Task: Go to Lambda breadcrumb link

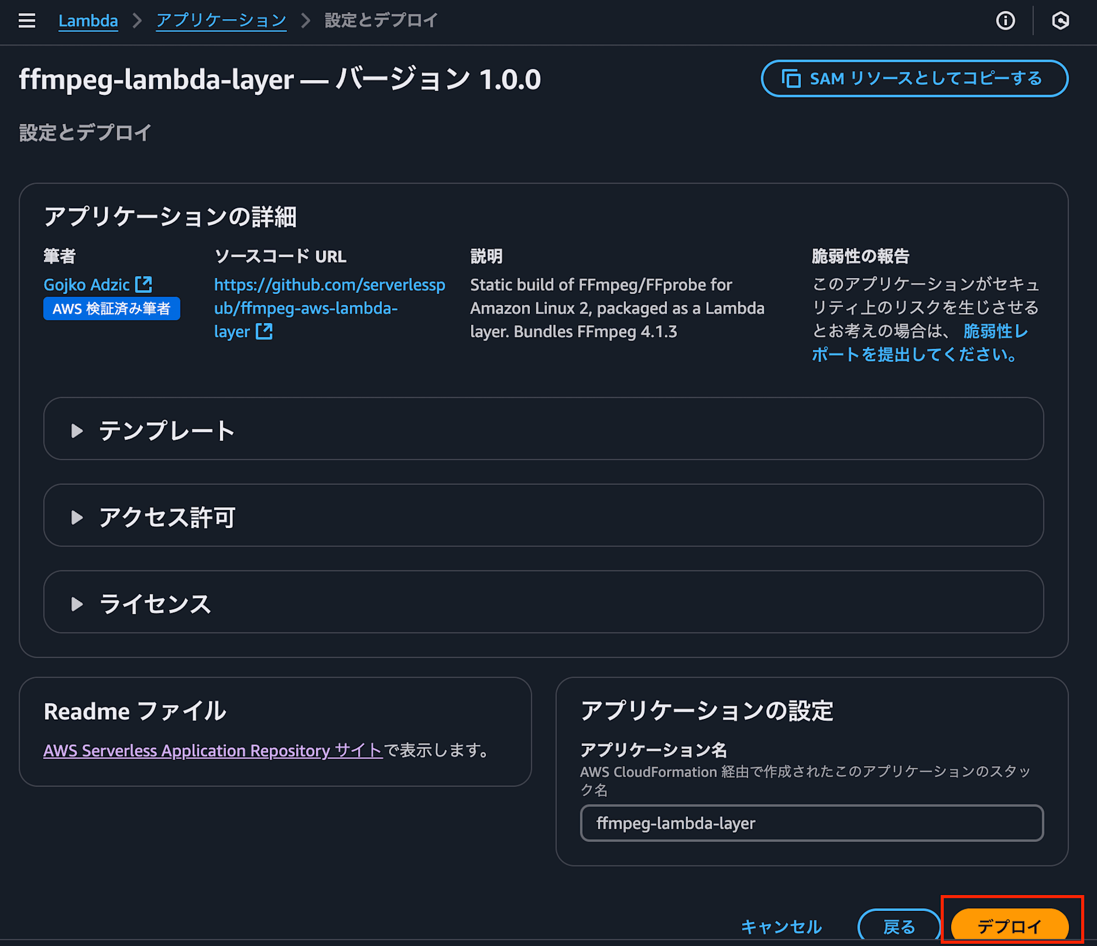Action: [88, 21]
